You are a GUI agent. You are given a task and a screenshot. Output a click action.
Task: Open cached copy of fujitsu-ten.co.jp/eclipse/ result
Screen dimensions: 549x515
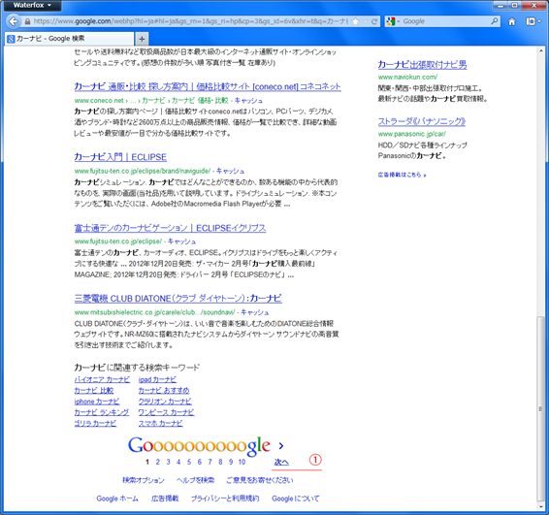point(181,241)
